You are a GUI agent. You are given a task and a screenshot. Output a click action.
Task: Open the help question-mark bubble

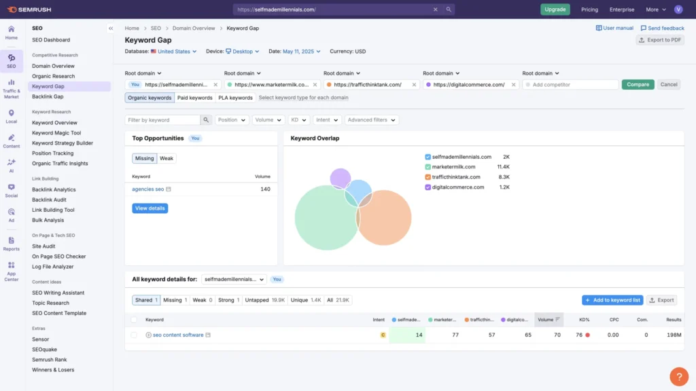pyautogui.click(x=678, y=376)
